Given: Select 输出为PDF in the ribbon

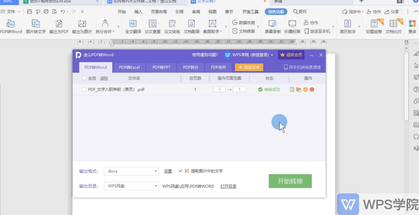Looking at the screenshot, I should (59, 27).
